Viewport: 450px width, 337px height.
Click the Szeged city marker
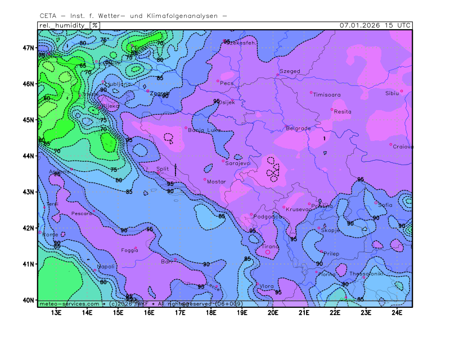[x=278, y=74]
